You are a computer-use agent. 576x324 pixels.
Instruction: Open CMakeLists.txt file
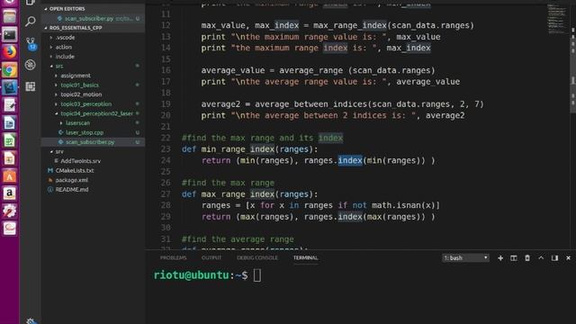(74, 170)
